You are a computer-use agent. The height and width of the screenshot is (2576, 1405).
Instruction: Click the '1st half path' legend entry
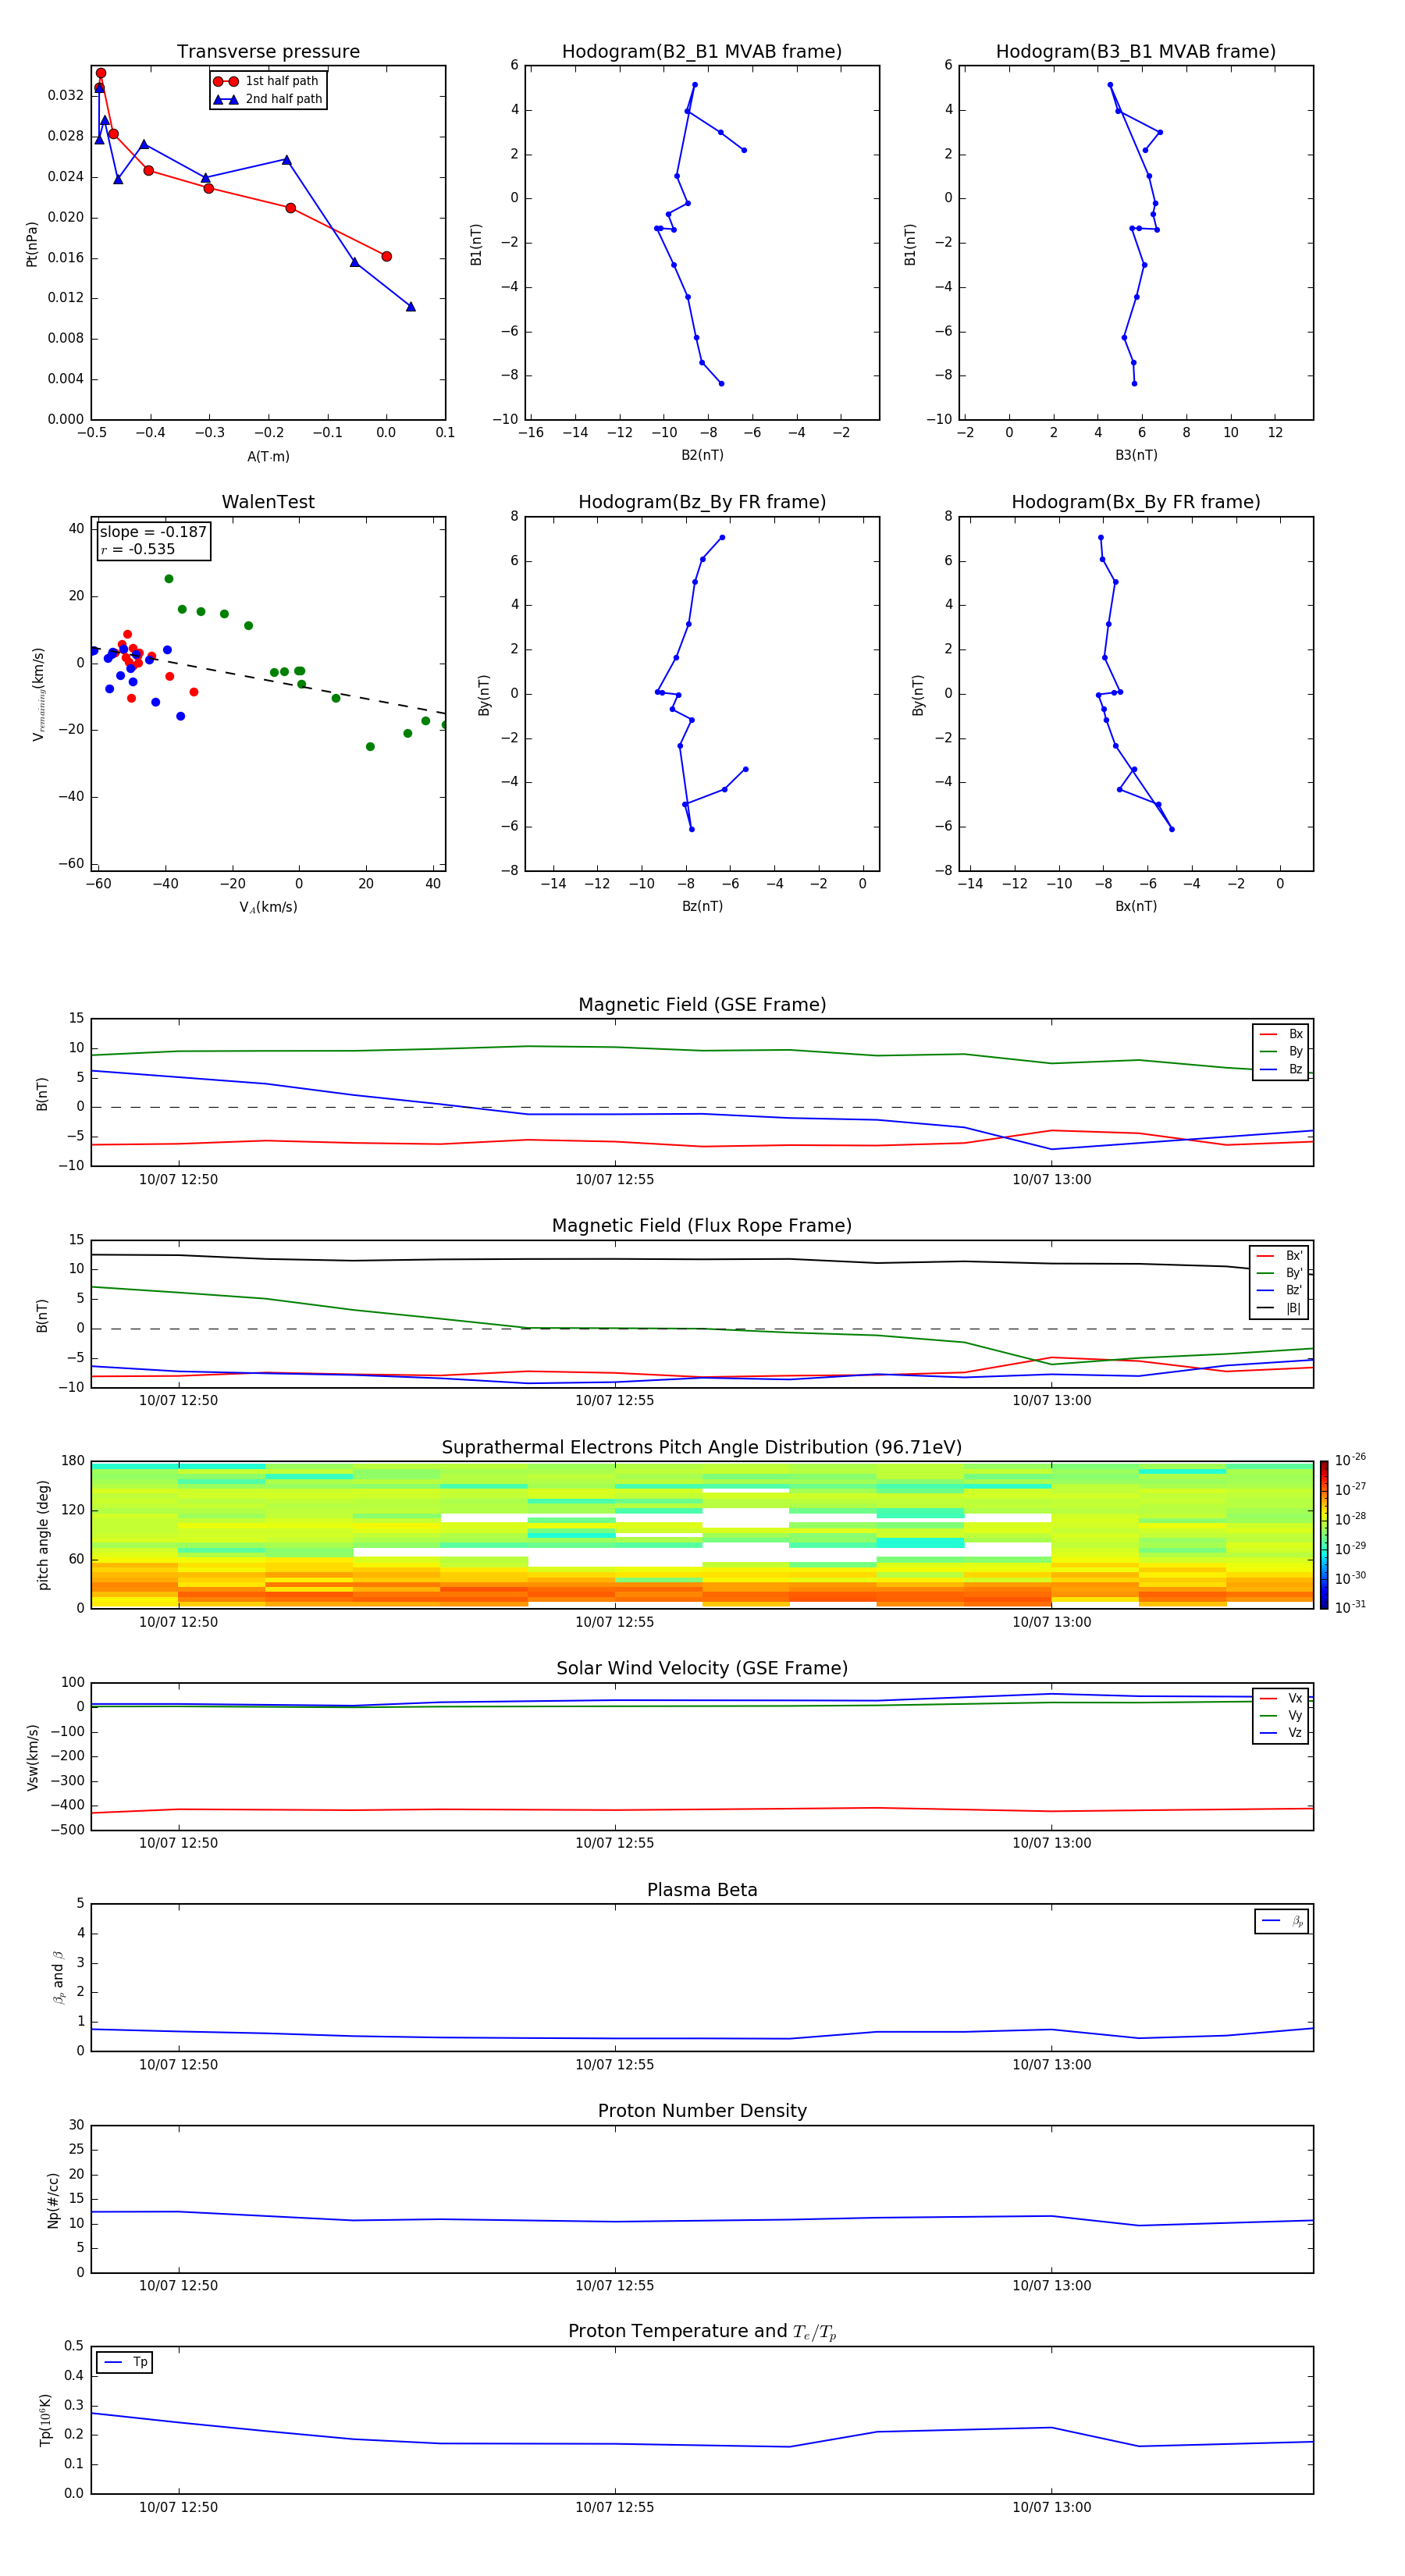click(267, 81)
